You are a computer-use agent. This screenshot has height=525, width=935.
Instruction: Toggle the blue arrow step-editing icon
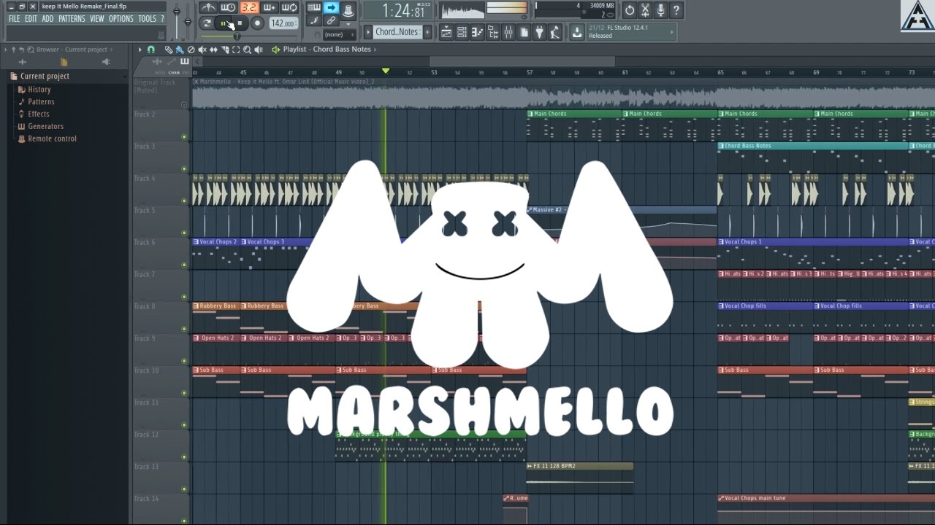coord(332,8)
